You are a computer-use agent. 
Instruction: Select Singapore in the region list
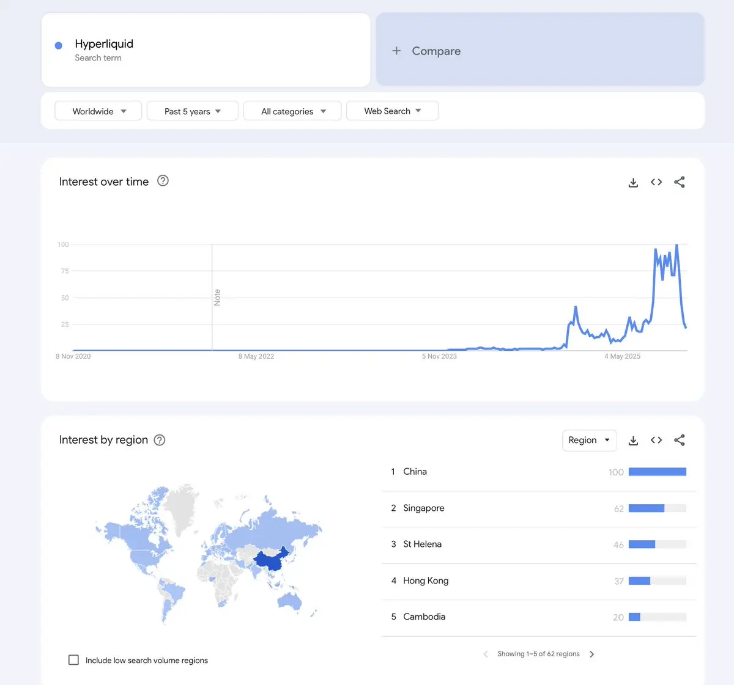click(424, 508)
